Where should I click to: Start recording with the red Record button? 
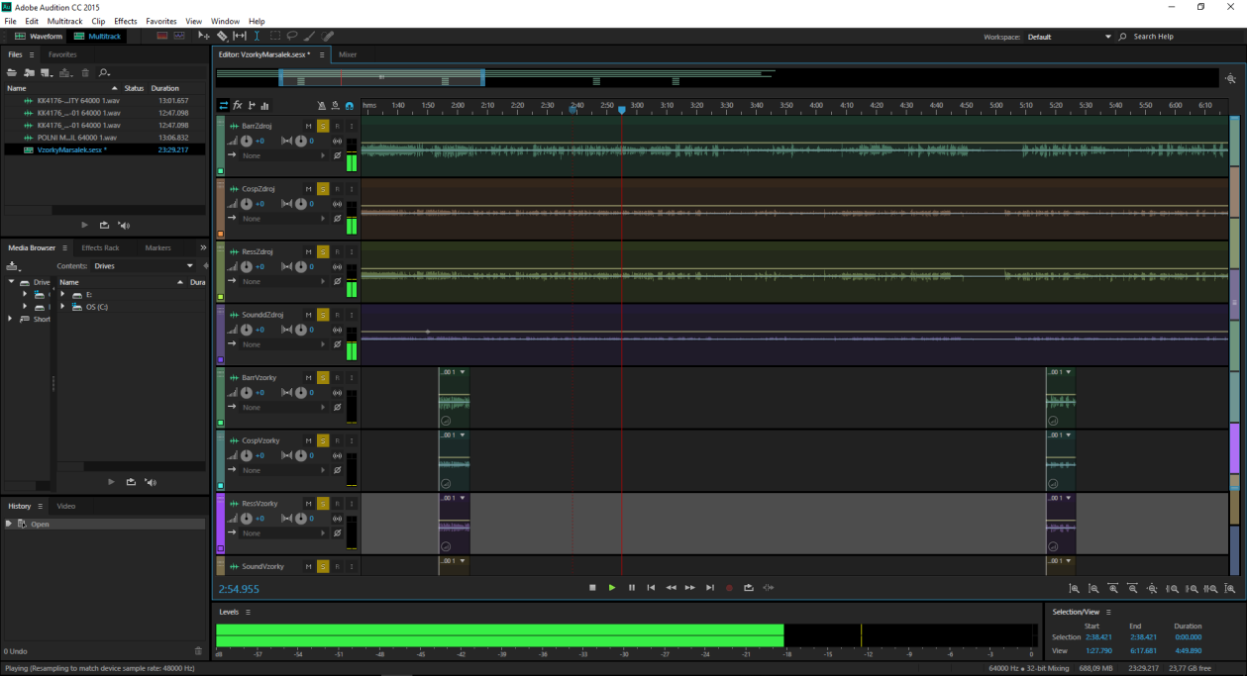click(x=729, y=588)
